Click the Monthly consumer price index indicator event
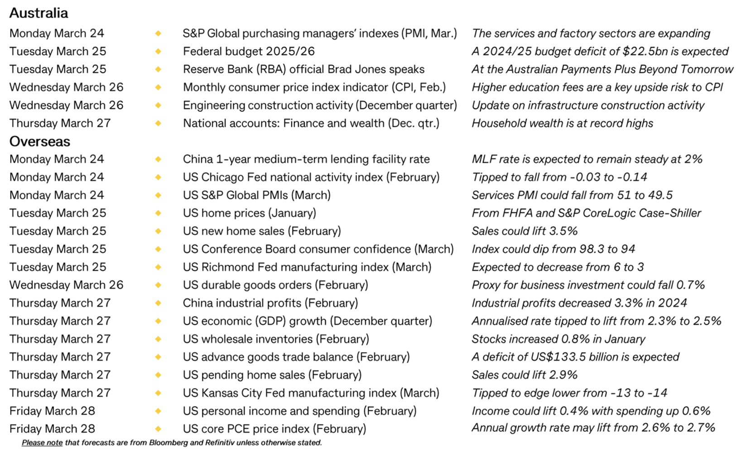This screenshot has height=451, width=741. [314, 87]
